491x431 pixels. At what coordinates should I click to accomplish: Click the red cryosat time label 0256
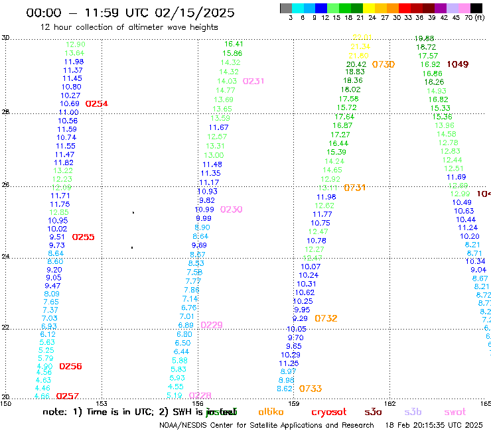point(70,366)
